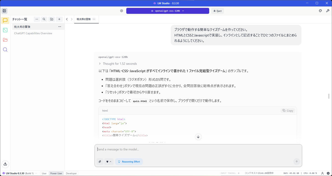Open the Discover magnifier sidebar icon
The width and height of the screenshot is (332, 176).
point(5,50)
